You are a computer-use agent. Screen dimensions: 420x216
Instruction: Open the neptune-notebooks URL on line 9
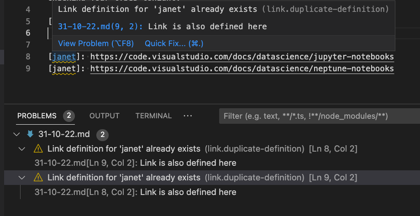pyautogui.click(x=242, y=68)
